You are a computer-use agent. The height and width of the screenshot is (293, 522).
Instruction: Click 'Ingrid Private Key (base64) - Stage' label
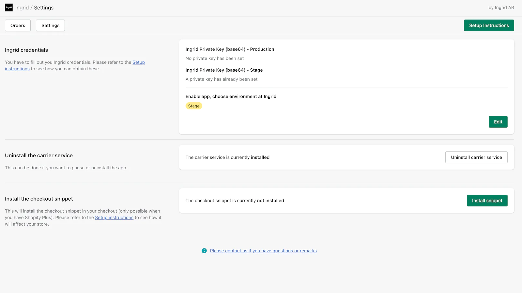(224, 70)
